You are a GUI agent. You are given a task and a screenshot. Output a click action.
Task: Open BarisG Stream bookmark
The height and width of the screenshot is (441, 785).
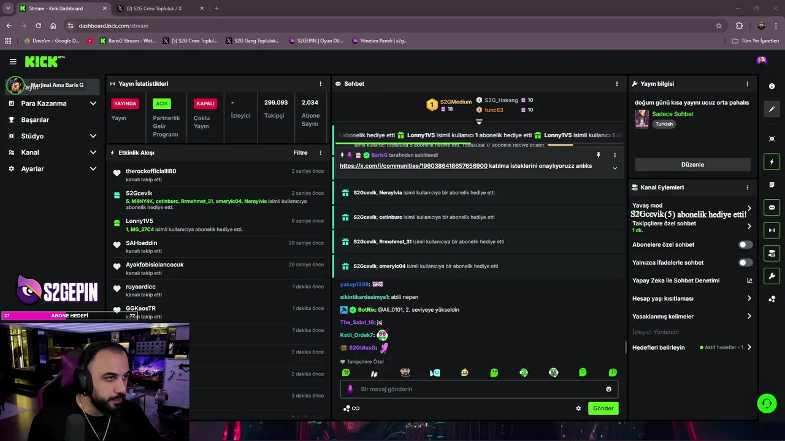point(128,41)
